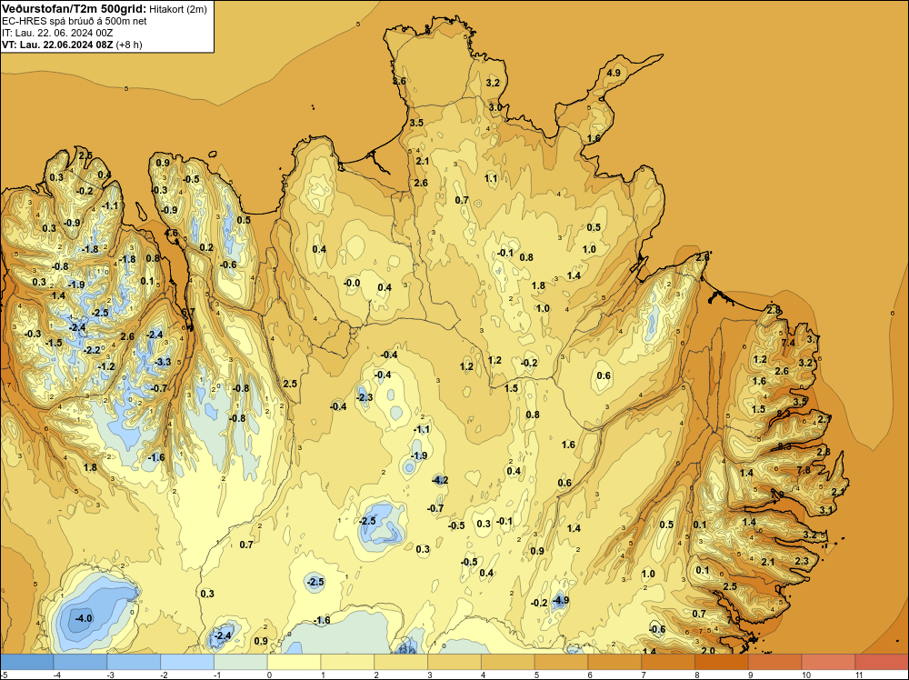
Task: Select the line 'EC-HRES spá brúuð á 500m net'
Action: click(75, 21)
